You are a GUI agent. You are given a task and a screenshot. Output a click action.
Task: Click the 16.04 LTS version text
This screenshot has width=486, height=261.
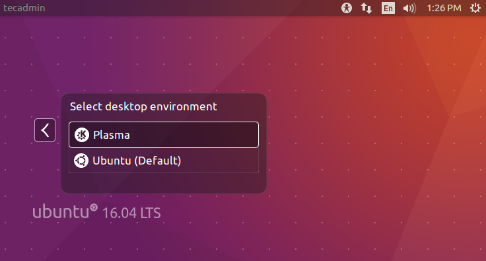click(x=131, y=213)
